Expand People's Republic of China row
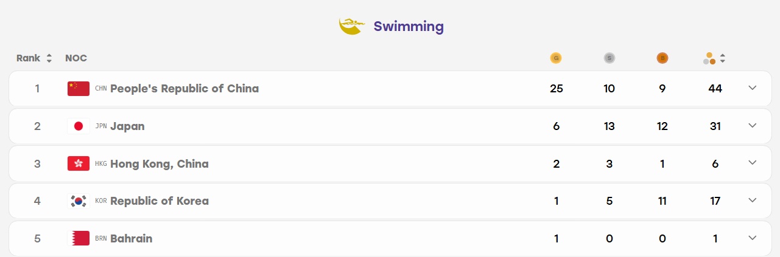780x257 pixels. [753, 88]
